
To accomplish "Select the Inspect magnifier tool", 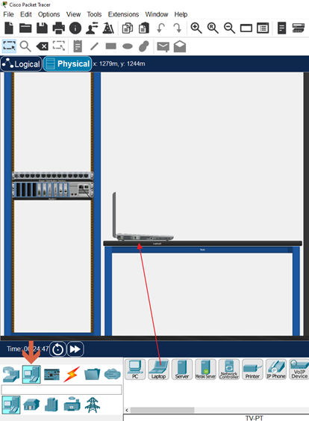I will [x=25, y=46].
